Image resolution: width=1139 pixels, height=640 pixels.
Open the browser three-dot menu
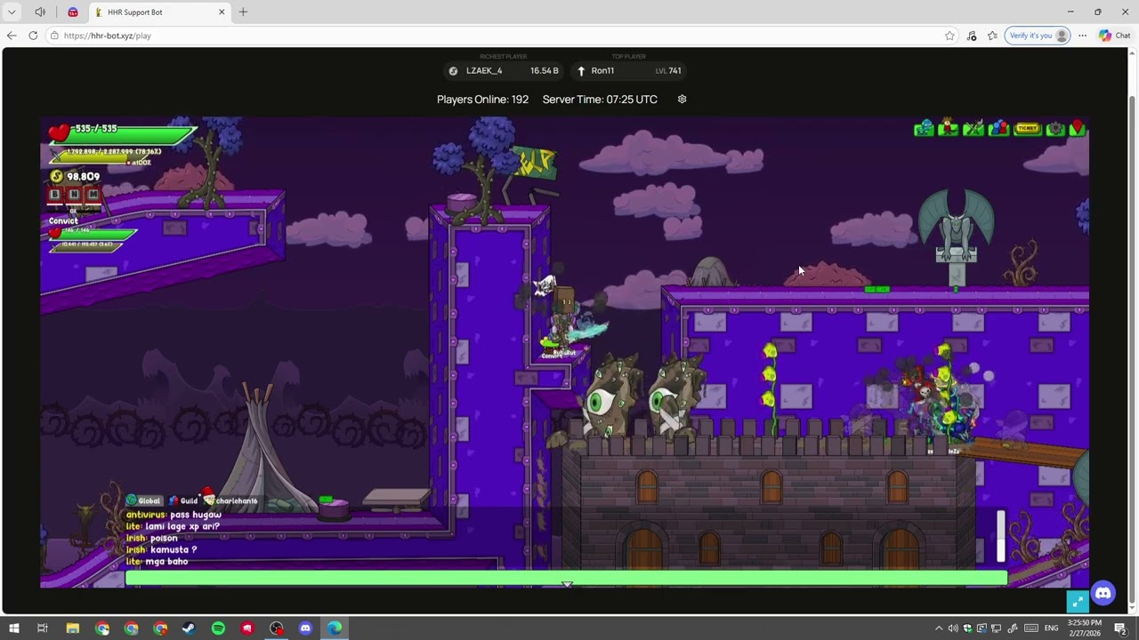[1082, 36]
